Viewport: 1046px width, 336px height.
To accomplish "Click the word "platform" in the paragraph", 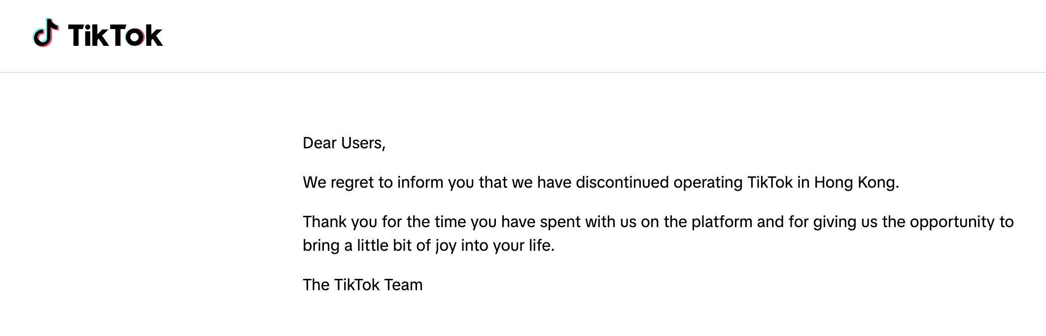I will [722, 222].
